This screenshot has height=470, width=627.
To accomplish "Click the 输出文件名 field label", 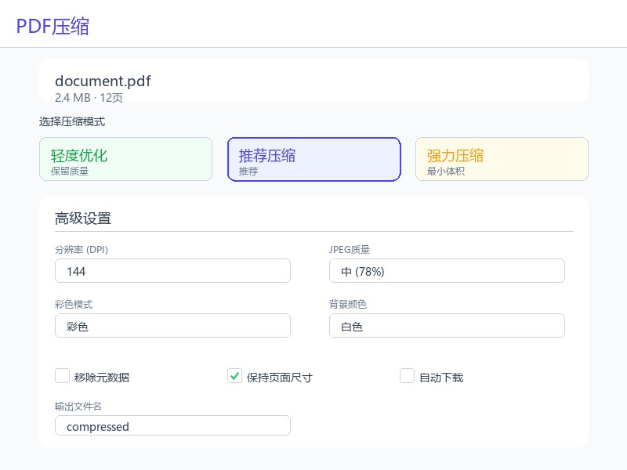I will point(78,407).
